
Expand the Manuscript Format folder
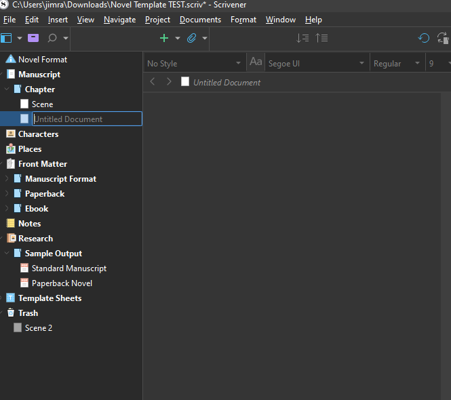coord(7,178)
